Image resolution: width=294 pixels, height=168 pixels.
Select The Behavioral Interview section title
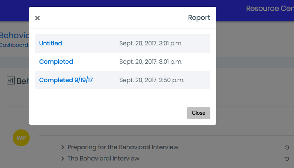pyautogui.click(x=103, y=158)
